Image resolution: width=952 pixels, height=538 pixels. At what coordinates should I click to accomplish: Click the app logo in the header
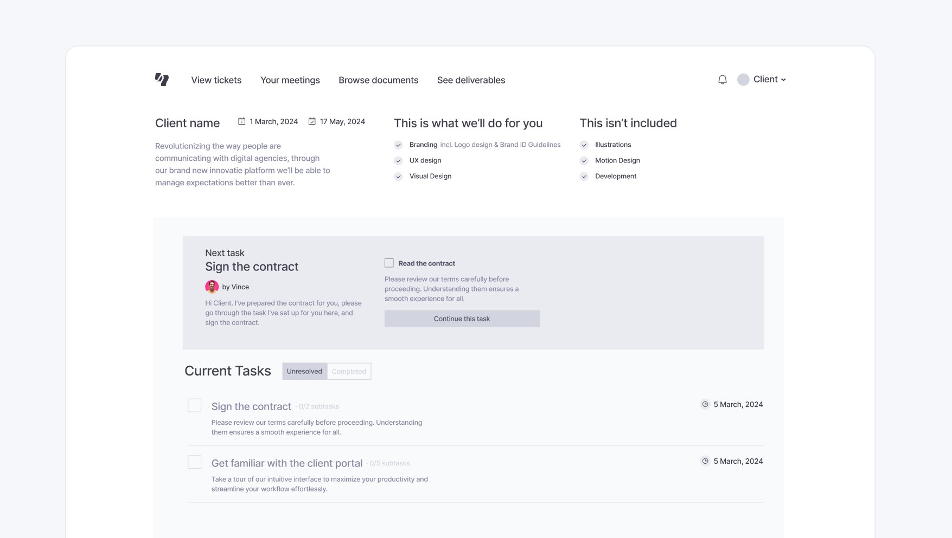[162, 80]
